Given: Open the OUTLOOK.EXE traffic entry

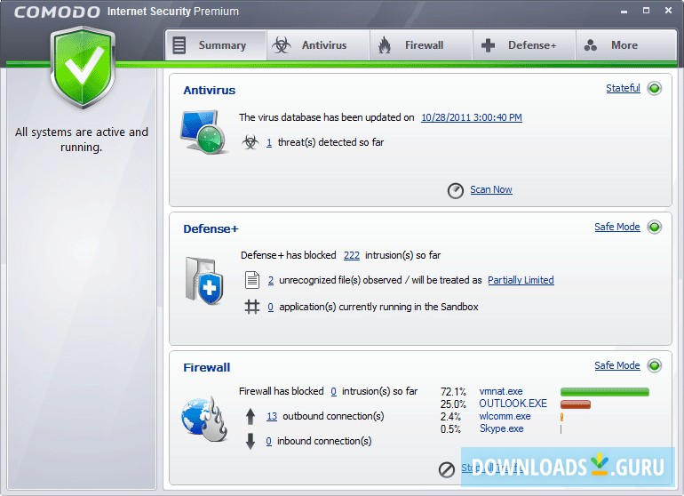Looking at the screenshot, I should coord(513,404).
